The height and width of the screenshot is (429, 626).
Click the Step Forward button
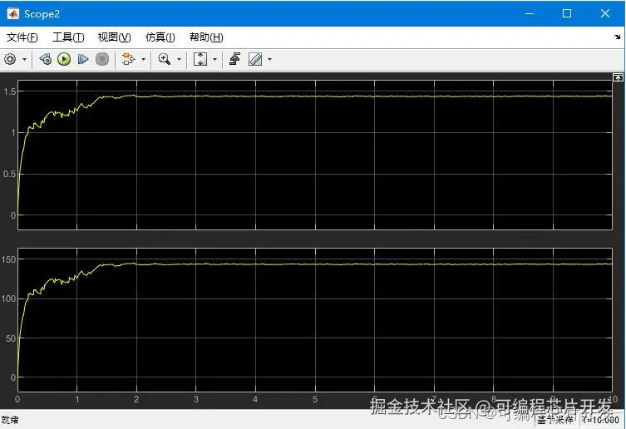[82, 59]
